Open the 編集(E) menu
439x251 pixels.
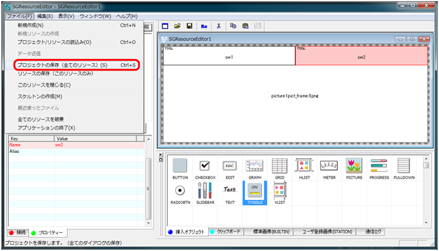tap(45, 16)
